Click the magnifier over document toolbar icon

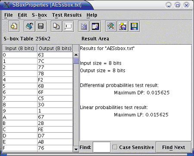(122, 26)
